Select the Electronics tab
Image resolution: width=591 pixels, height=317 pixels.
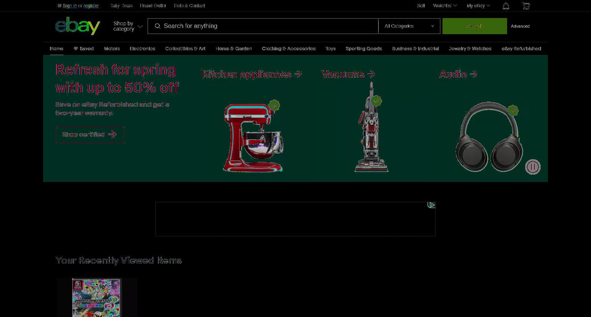[x=142, y=49]
